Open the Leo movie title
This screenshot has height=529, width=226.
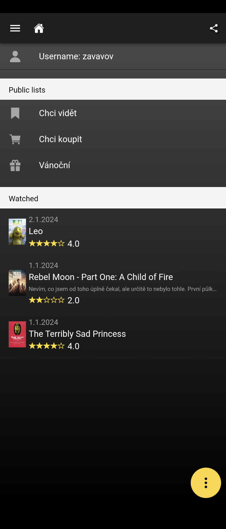pyautogui.click(x=36, y=231)
